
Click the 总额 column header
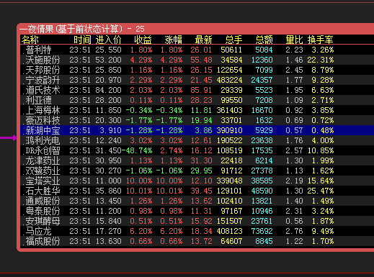point(264,40)
